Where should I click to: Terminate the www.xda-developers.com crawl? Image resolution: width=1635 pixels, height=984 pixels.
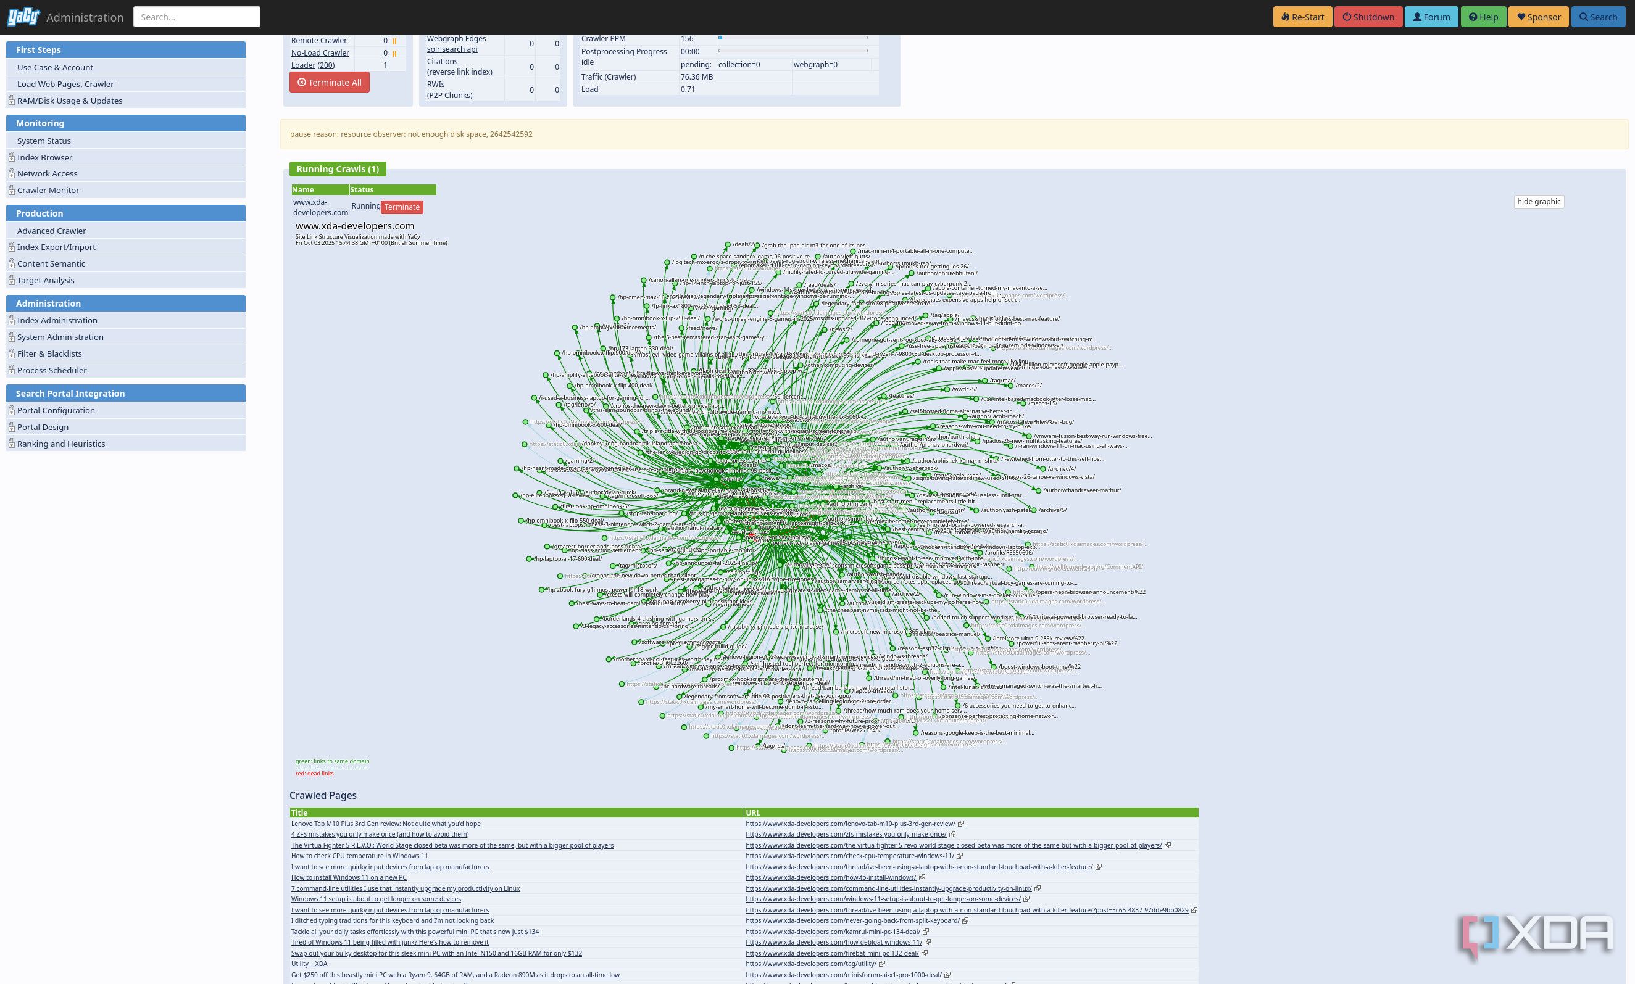tap(402, 207)
